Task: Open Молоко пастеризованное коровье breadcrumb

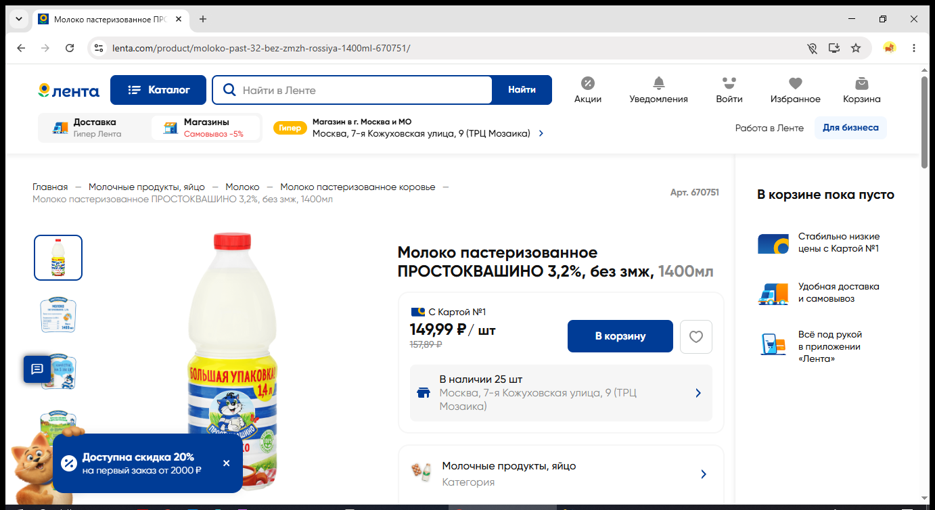Action: [x=358, y=187]
